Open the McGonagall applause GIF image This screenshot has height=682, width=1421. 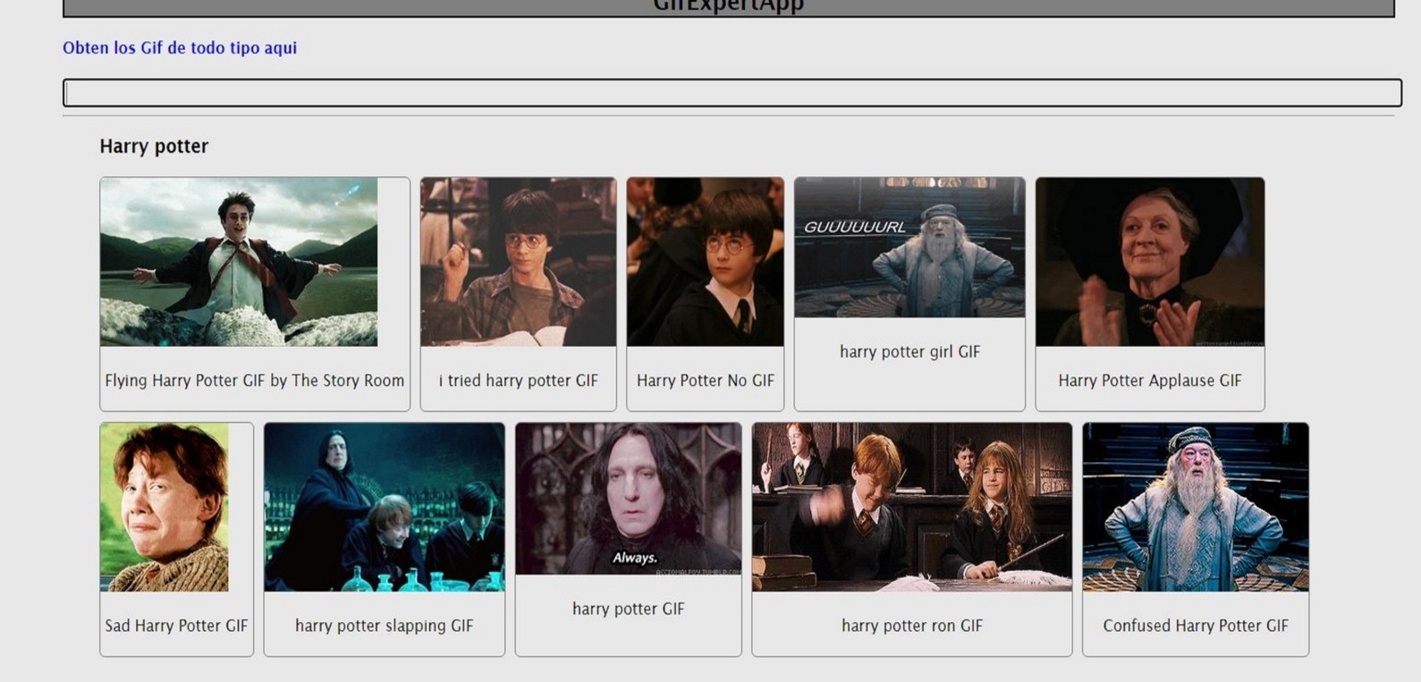(1149, 262)
